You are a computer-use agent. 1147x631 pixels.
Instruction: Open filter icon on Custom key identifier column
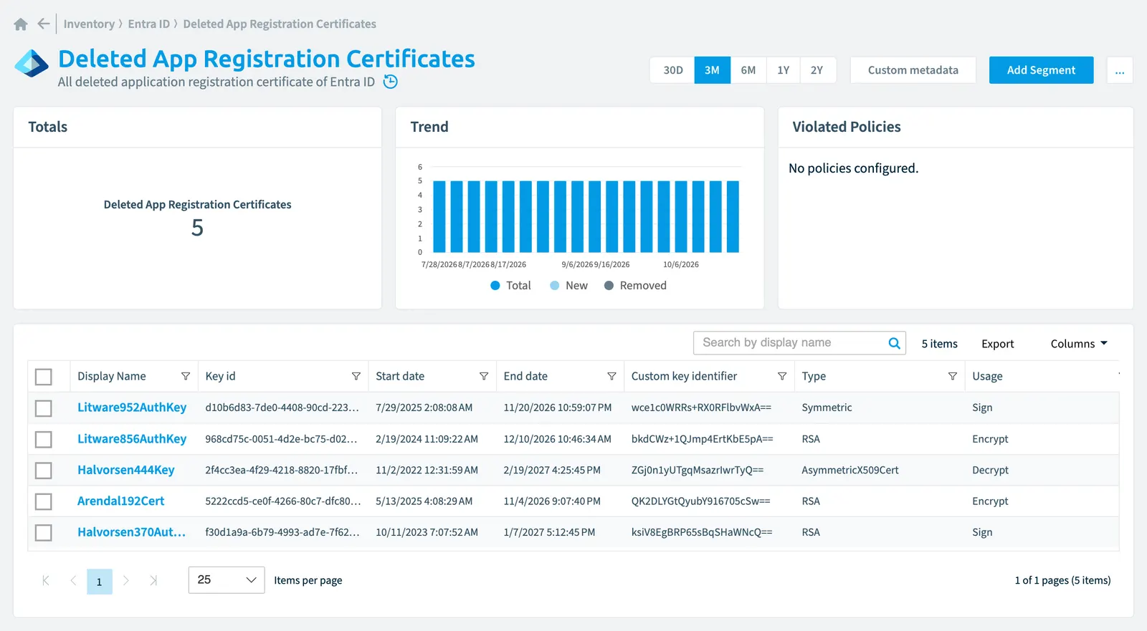click(x=782, y=376)
